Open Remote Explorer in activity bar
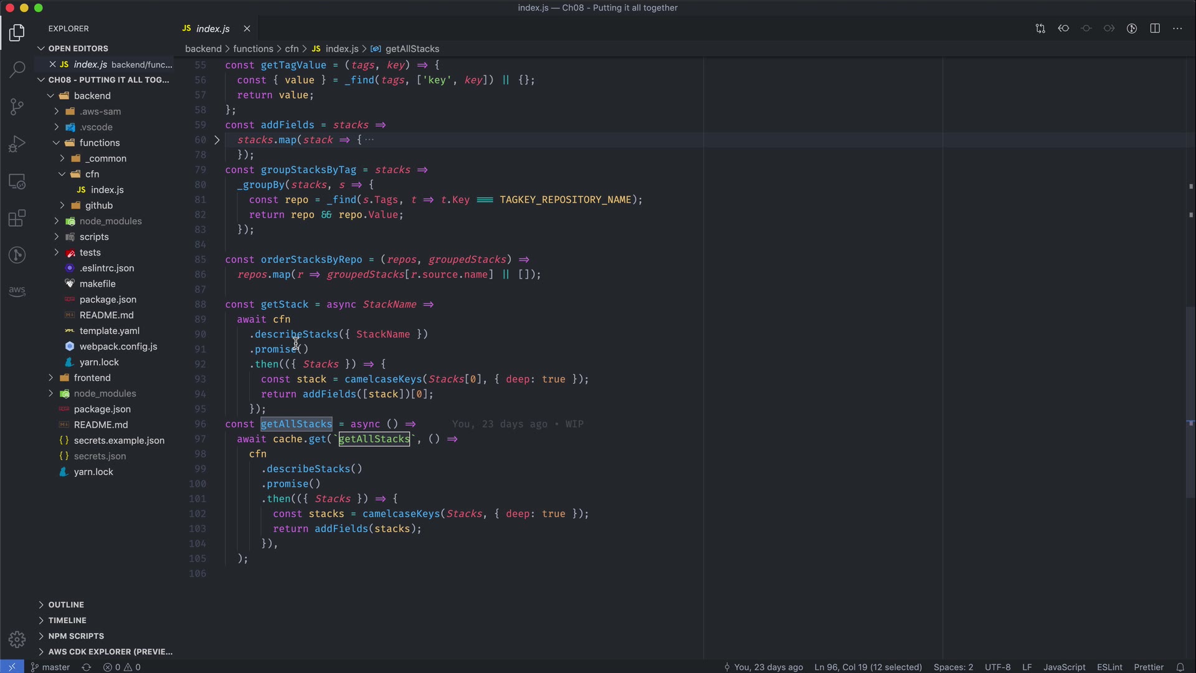 pyautogui.click(x=17, y=181)
